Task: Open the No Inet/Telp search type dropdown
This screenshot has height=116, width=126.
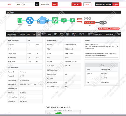Action: (45, 4)
